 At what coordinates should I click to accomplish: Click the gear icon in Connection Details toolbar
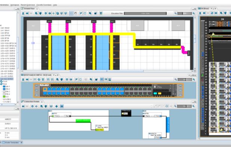coord(33,106)
